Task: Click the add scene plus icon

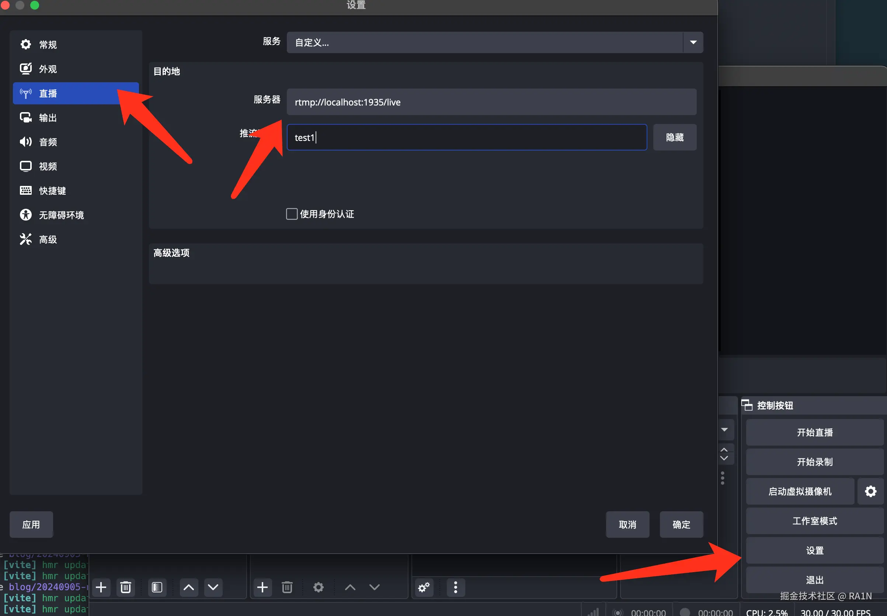Action: pyautogui.click(x=101, y=587)
